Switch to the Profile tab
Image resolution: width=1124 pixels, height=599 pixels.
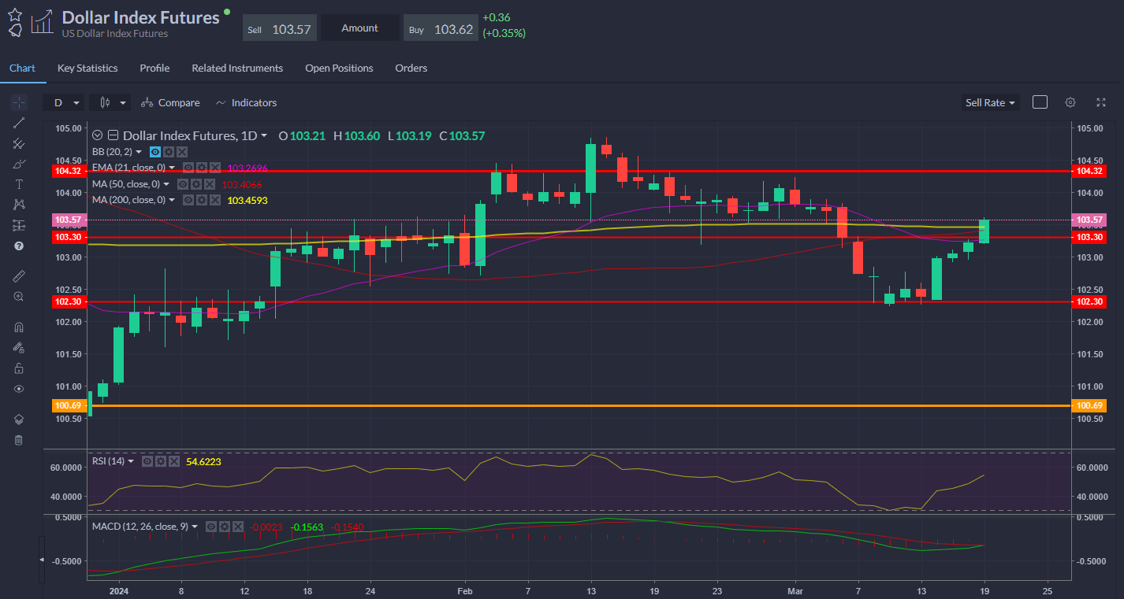point(154,68)
